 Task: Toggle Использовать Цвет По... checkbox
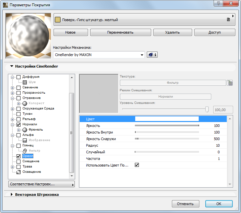[x=137, y=165]
